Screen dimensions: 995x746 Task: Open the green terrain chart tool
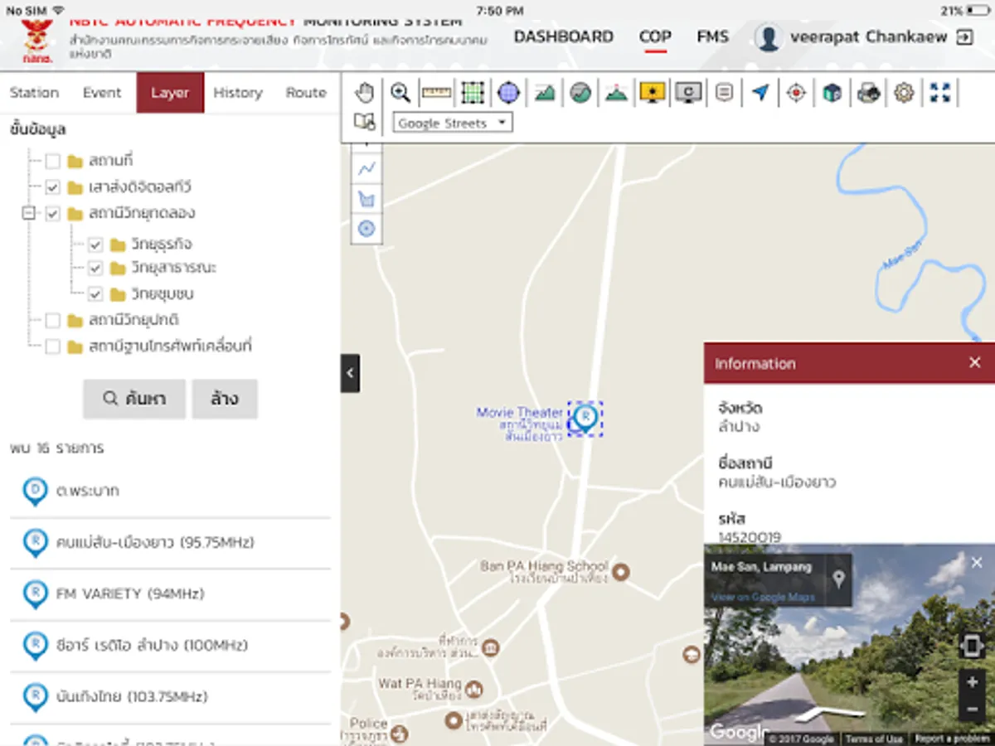(545, 93)
